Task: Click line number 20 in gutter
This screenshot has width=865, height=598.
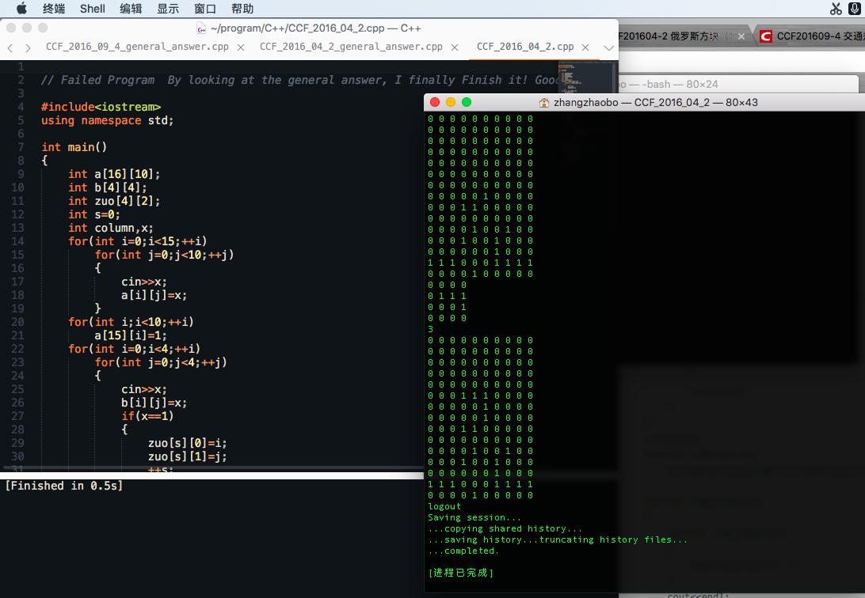Action: pos(17,322)
